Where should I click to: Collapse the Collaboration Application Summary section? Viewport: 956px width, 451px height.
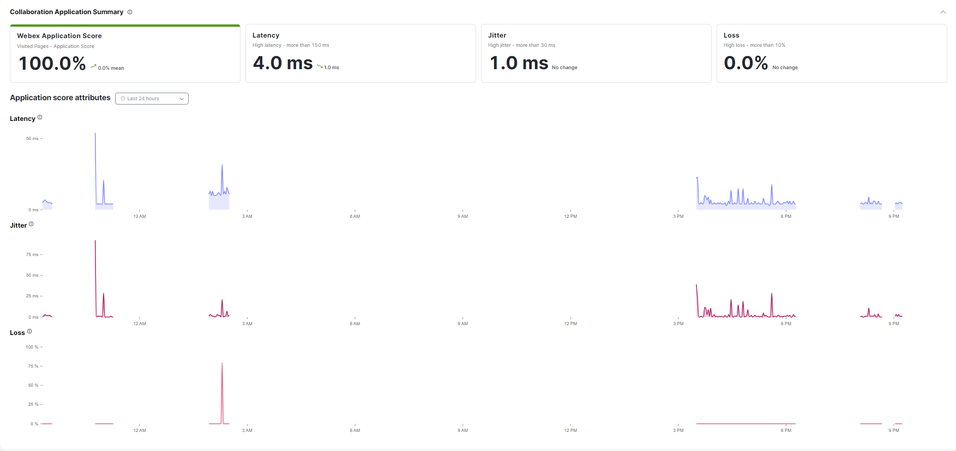tap(943, 12)
